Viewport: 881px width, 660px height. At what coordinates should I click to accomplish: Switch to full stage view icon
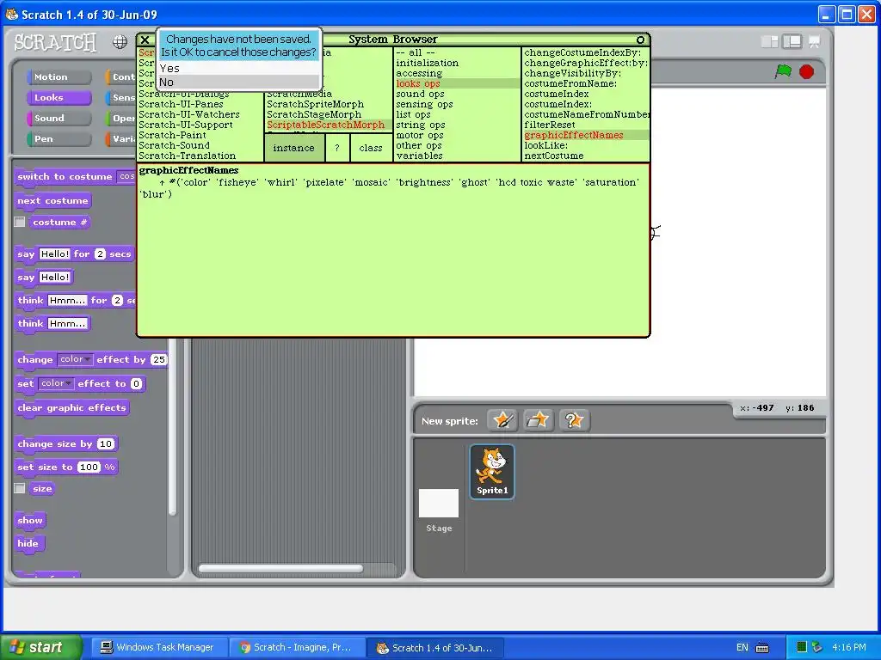[792, 41]
